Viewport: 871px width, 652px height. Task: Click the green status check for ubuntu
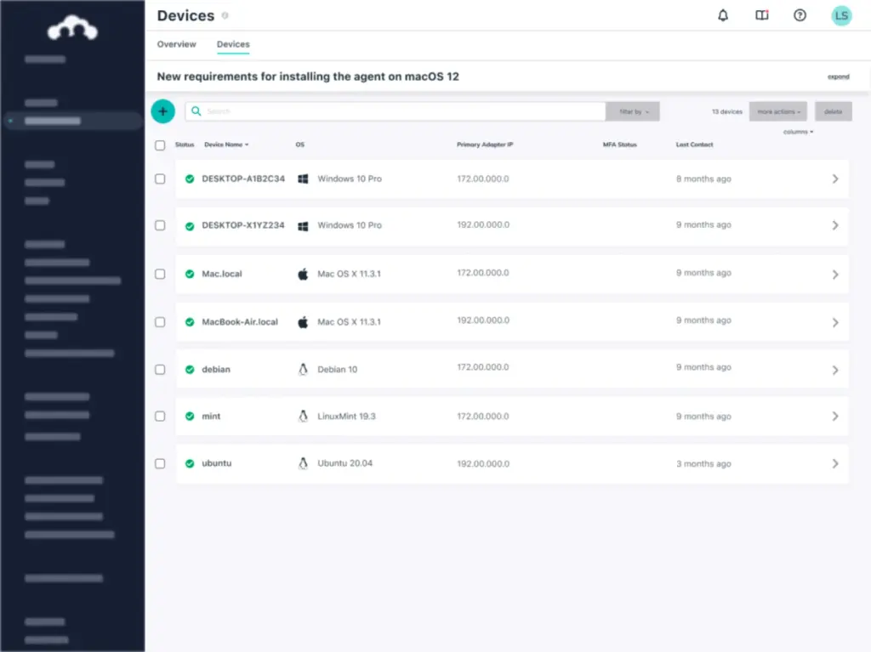click(190, 464)
